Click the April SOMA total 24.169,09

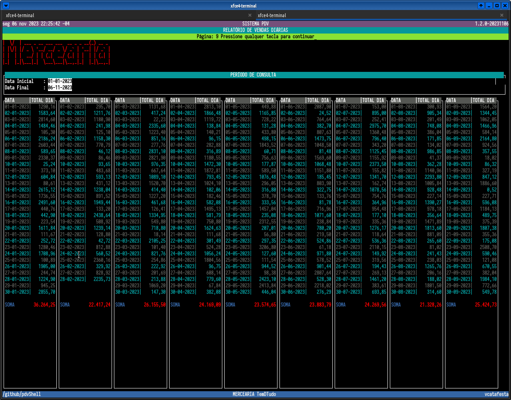point(210,305)
